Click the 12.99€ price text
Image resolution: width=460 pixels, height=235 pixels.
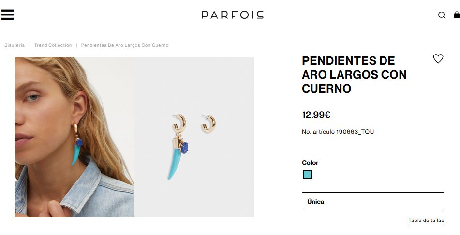pos(316,115)
